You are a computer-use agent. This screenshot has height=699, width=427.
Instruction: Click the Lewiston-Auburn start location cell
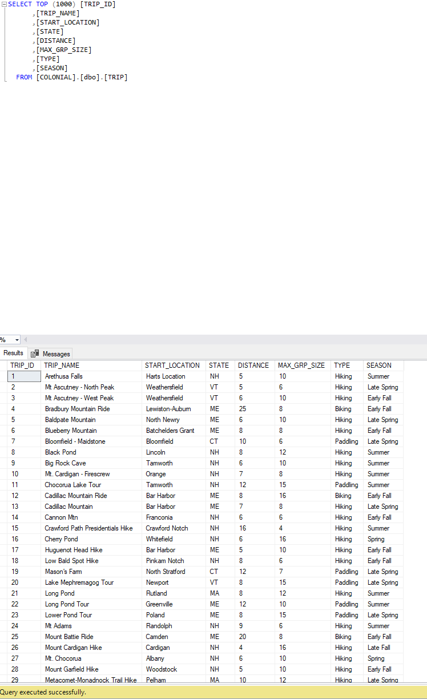pyautogui.click(x=174, y=409)
